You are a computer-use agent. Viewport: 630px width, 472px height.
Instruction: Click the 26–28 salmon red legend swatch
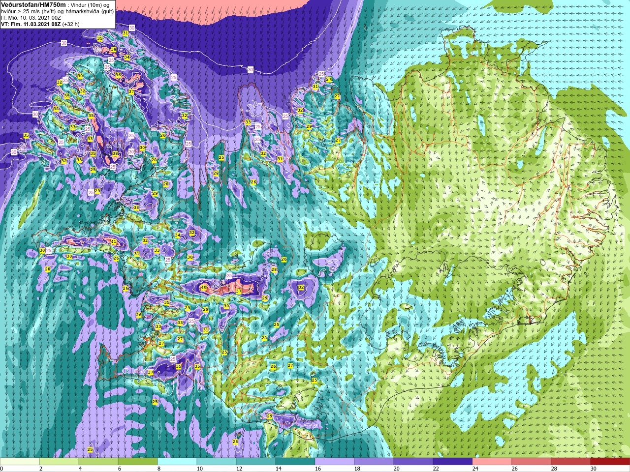[532, 462]
